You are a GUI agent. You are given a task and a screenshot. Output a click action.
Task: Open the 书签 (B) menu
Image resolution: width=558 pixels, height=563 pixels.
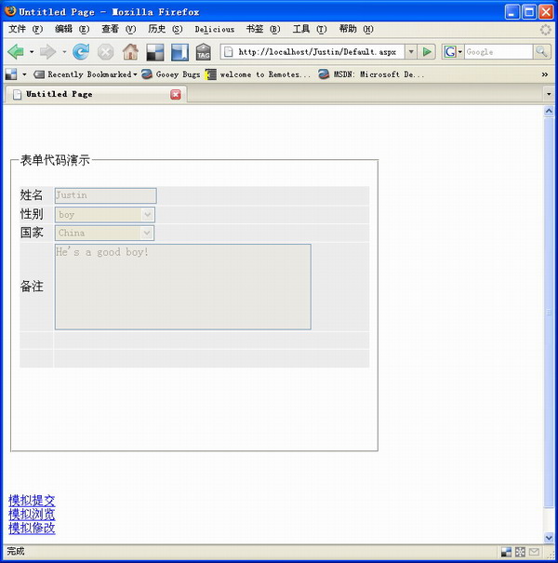262,29
